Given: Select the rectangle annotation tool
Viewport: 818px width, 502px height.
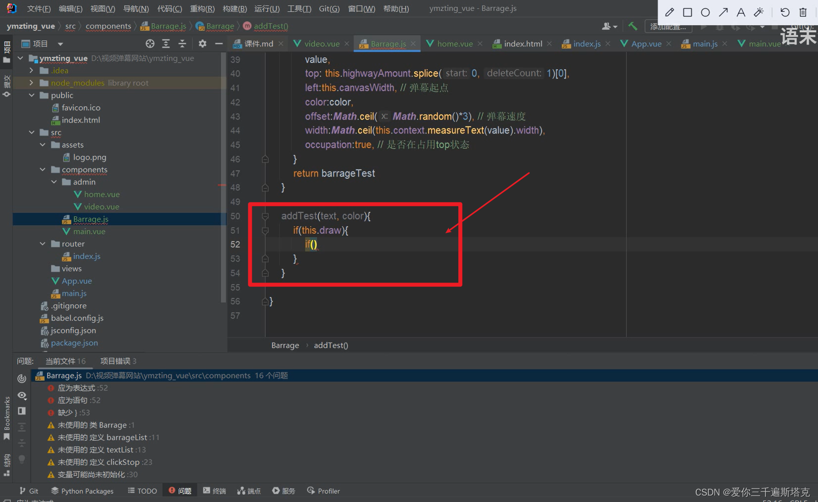Looking at the screenshot, I should coord(687,12).
